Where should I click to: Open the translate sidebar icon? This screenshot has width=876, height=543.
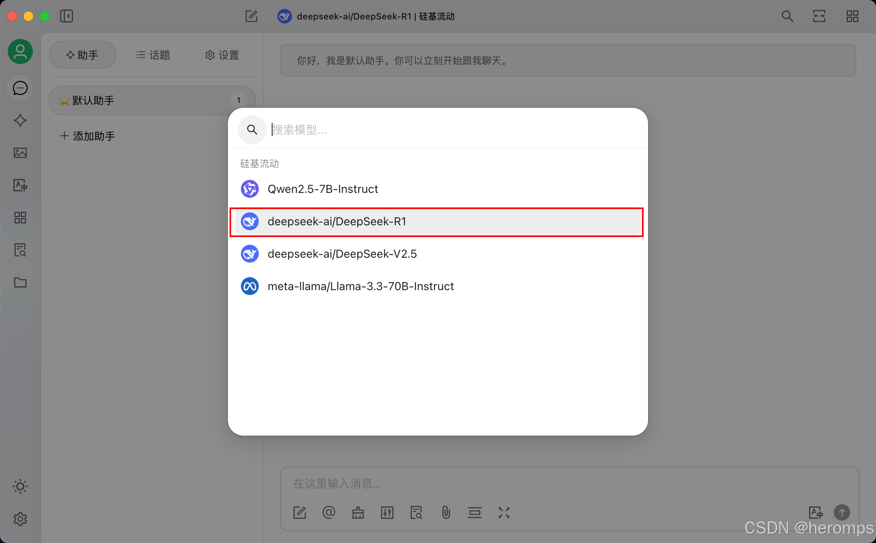coord(20,185)
